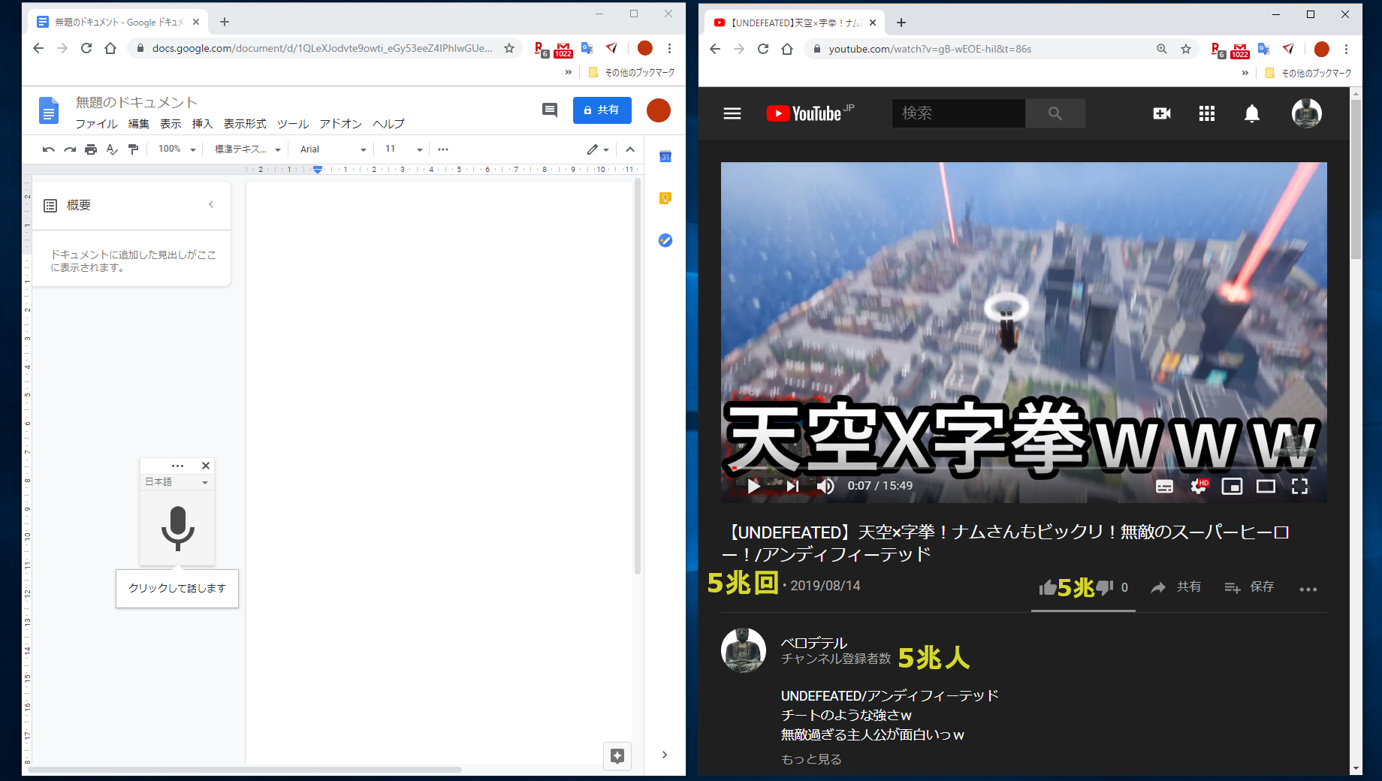
Task: Open the ファイル menu
Action: 96,124
